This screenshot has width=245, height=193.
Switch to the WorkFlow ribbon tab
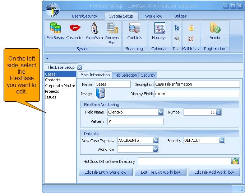pos(154,16)
